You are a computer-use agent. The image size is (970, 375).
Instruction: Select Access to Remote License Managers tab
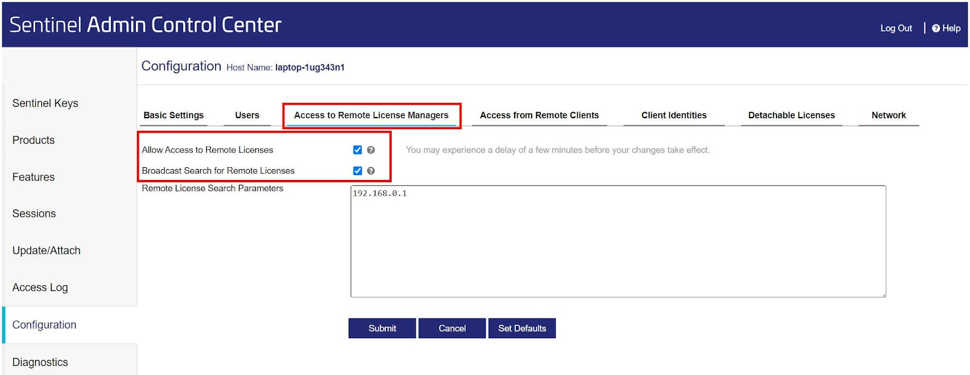(x=371, y=115)
